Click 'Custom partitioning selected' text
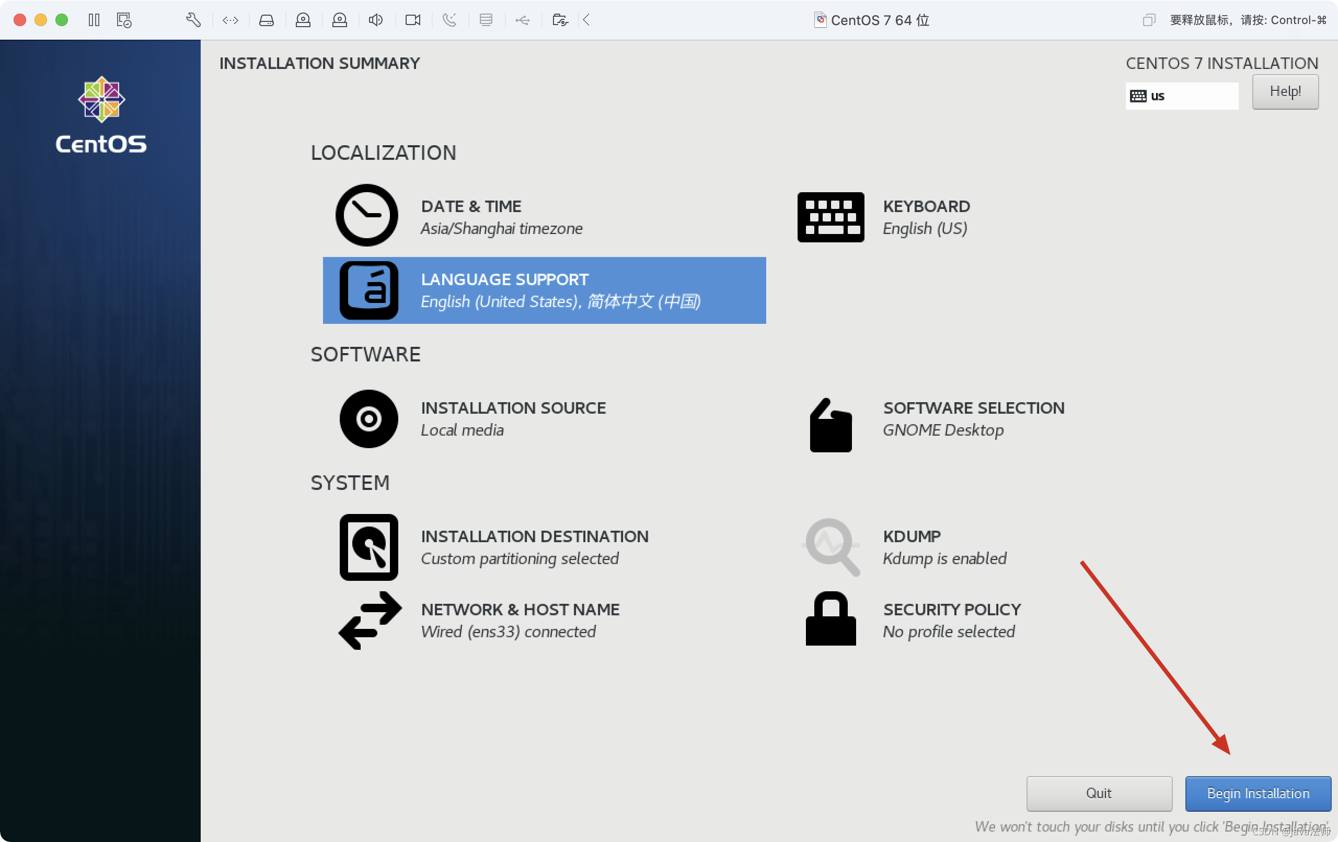Viewport: 1338px width, 842px height. (520, 559)
